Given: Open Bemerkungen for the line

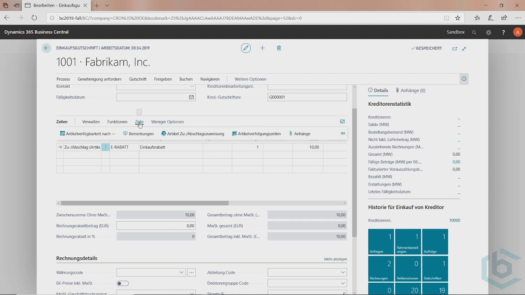Looking at the screenshot, I should click(x=138, y=134).
